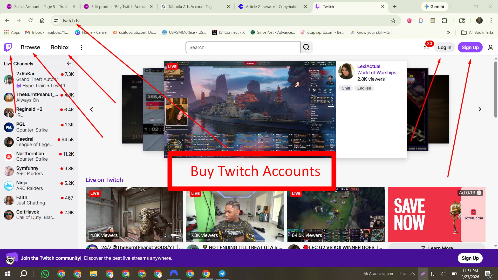Open the three-dot more menu beside Roblox
The height and width of the screenshot is (280, 498).
pyautogui.click(x=81, y=47)
